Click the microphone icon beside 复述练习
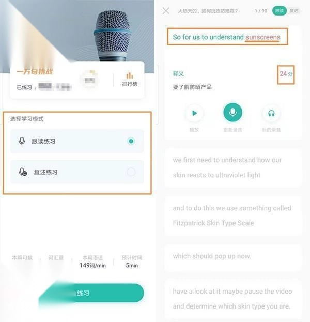Image resolution: width=310 pixels, height=322 pixels. pyautogui.click(x=23, y=172)
